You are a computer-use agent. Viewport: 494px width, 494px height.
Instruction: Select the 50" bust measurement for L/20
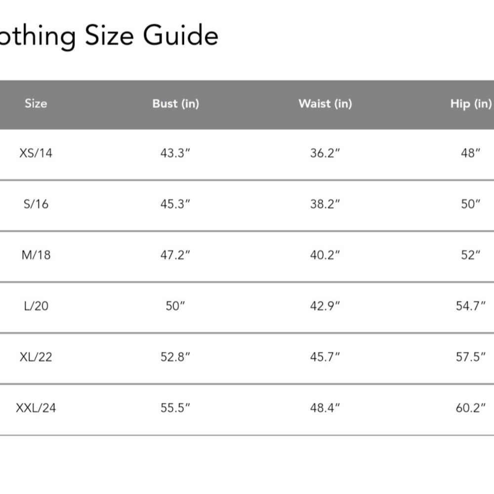[175, 306]
